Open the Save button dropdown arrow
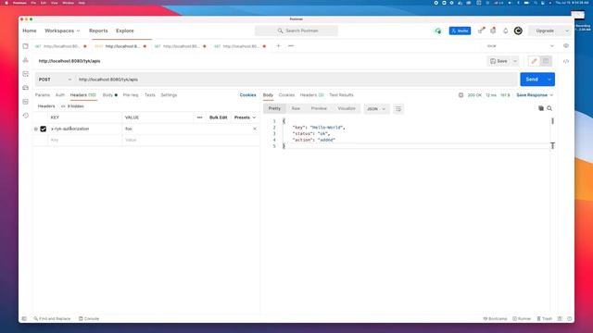Screen dimensions: 593x333 pyautogui.click(x=515, y=61)
